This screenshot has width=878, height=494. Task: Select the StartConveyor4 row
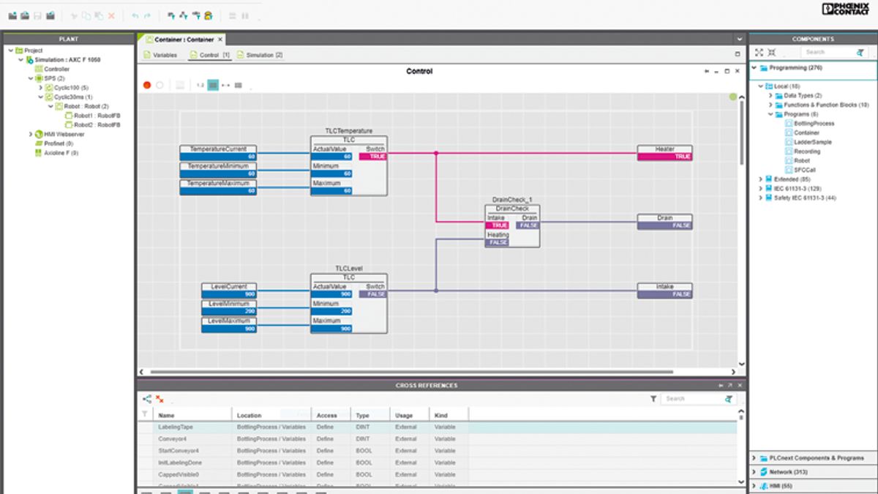[x=438, y=451]
